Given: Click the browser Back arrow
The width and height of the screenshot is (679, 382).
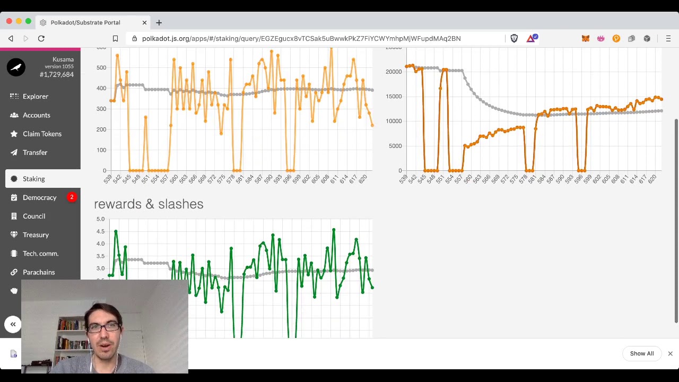Looking at the screenshot, I should point(11,38).
